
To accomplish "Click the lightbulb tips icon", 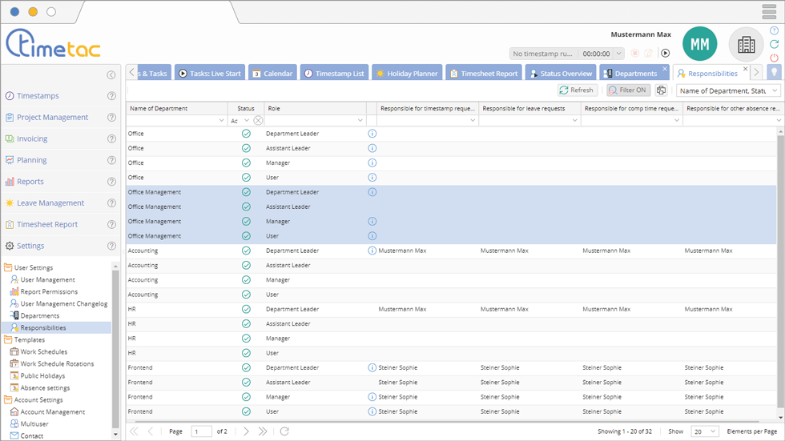I will (774, 73).
